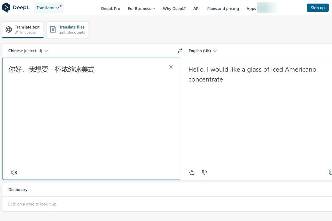This screenshot has height=221, width=332.
Task: Click the Sign up button
Action: point(318,8)
